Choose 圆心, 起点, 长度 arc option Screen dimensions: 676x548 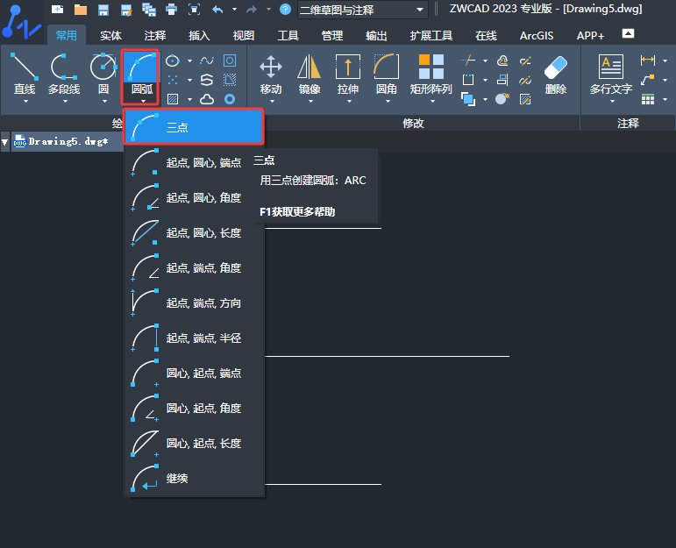coord(194,444)
